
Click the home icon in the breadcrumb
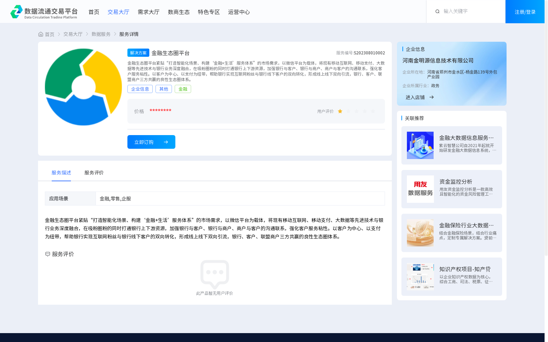pos(41,34)
